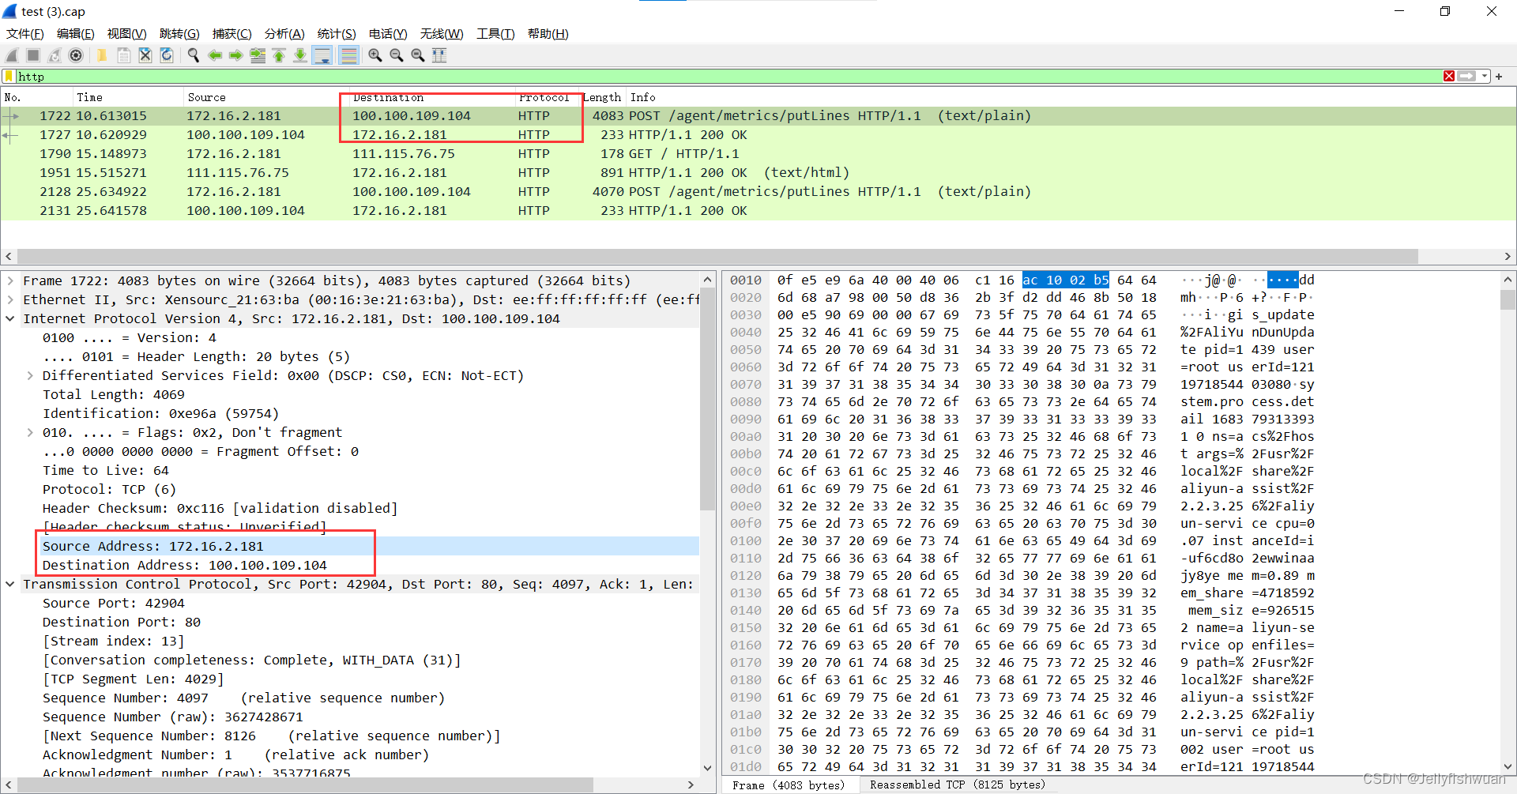Restart the current capture
This screenshot has height=794, width=1517.
[55, 55]
